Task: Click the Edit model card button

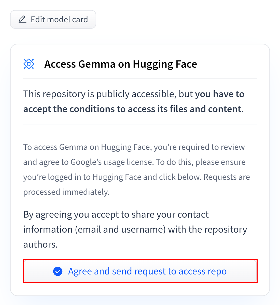Action: tap(53, 20)
